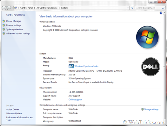Open Control Panel Home link
167x126 pixels.
pos(16,15)
